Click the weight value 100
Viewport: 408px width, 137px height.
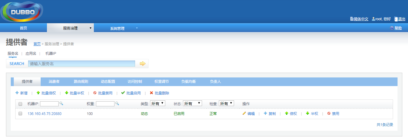90,113
